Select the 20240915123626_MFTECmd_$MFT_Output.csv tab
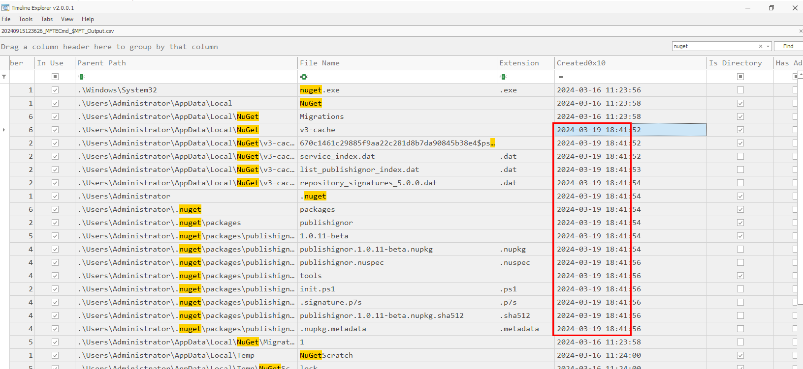The image size is (803, 369). (58, 31)
